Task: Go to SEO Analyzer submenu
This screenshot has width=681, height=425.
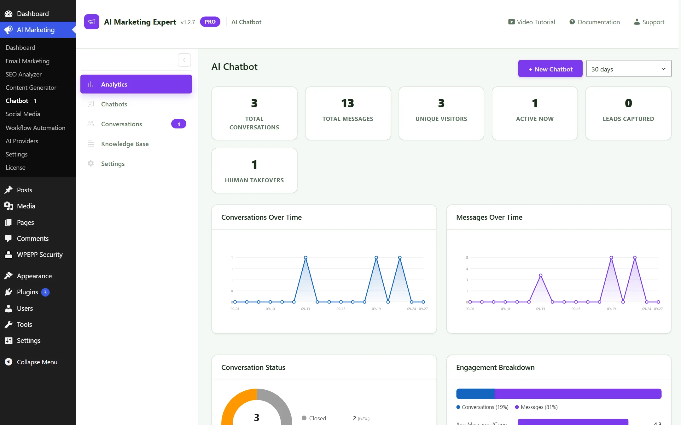Action: click(x=23, y=74)
